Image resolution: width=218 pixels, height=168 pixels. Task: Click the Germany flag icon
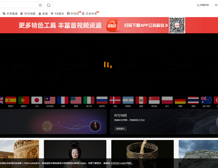180,100
